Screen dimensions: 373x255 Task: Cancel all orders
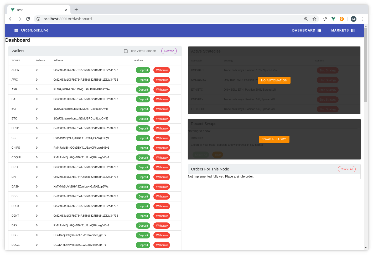[347, 169]
